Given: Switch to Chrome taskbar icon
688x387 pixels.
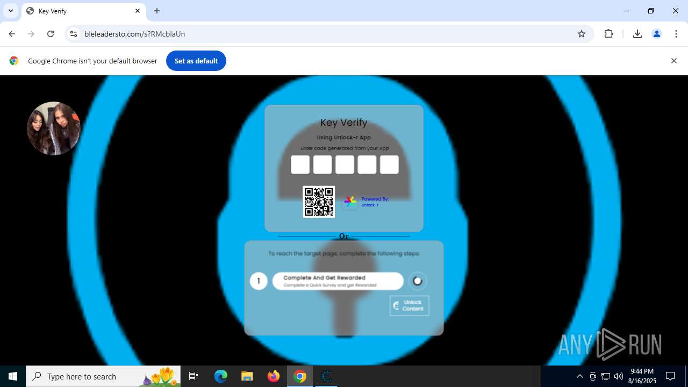Looking at the screenshot, I should (300, 376).
